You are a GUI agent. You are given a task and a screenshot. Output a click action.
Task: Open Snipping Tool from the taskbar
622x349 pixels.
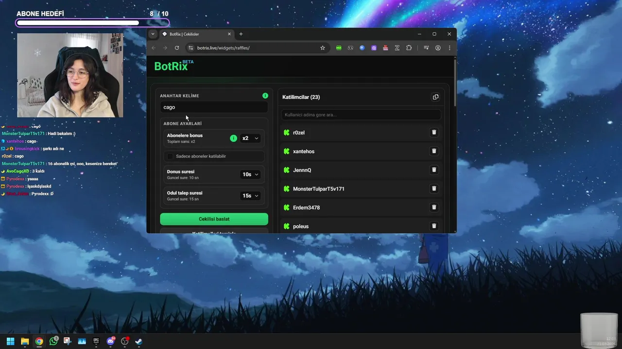(68, 341)
